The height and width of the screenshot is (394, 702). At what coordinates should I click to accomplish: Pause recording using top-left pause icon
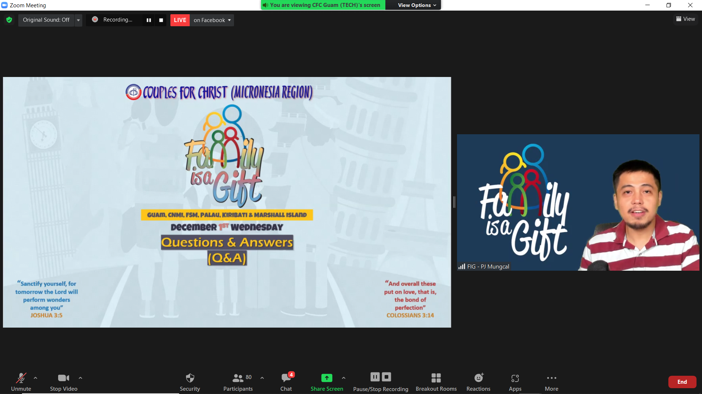(148, 20)
